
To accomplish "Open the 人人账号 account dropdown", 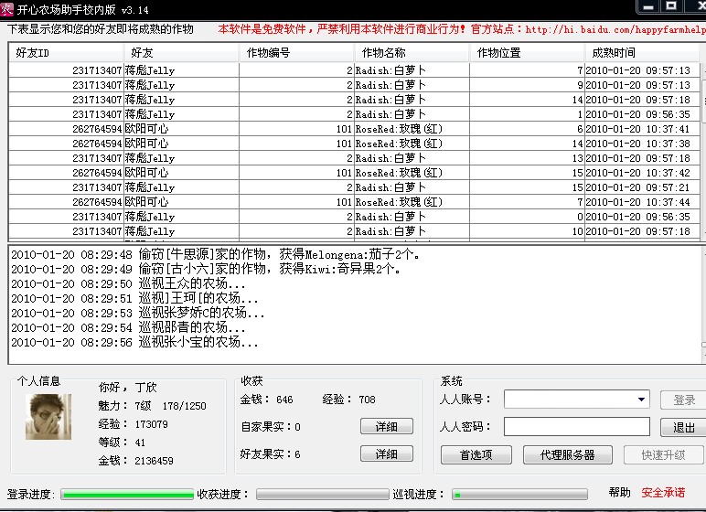I will pyautogui.click(x=642, y=400).
